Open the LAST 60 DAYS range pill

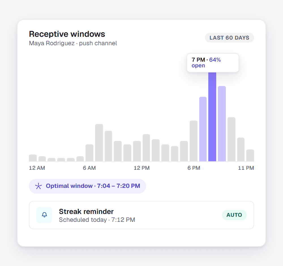pyautogui.click(x=230, y=38)
